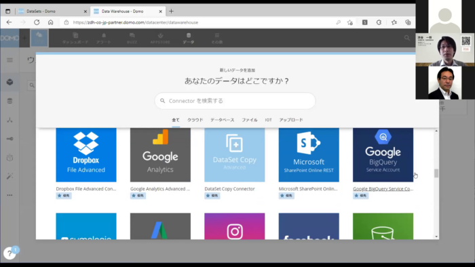Select the DataSet Copy connector tile
The height and width of the screenshot is (267, 475).
tap(235, 155)
